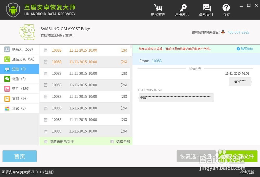Image resolution: width=260 pixels, height=177 pixels.
Task: Click the yuan coin icon beside 购买软件 link
Action: pyautogui.click(x=238, y=49)
